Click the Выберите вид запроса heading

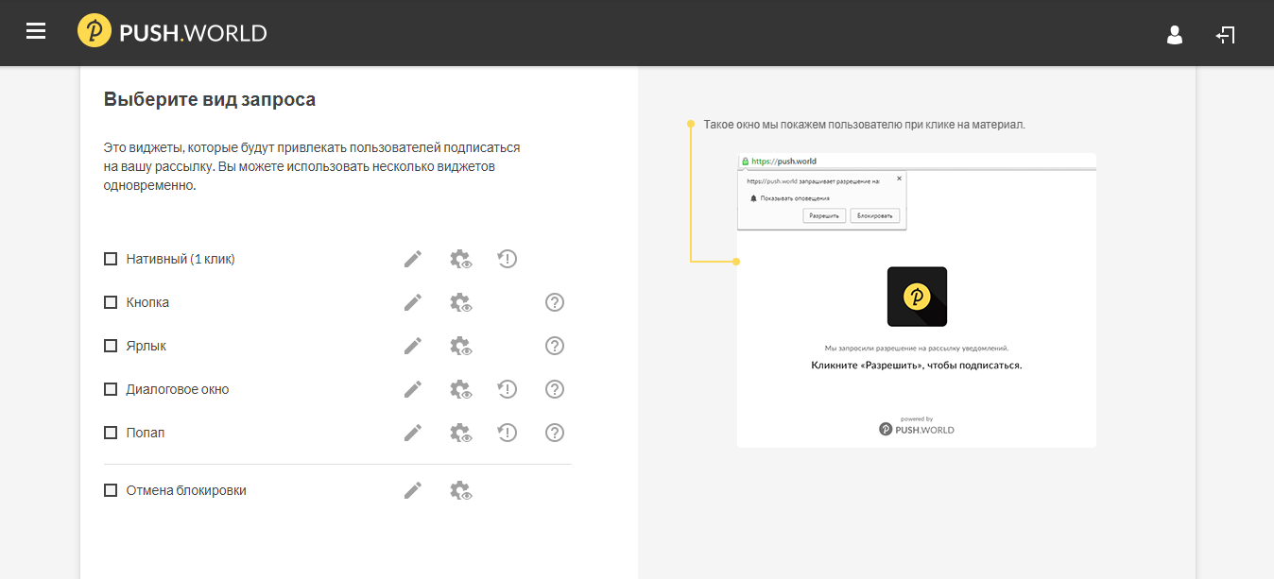pos(210,99)
